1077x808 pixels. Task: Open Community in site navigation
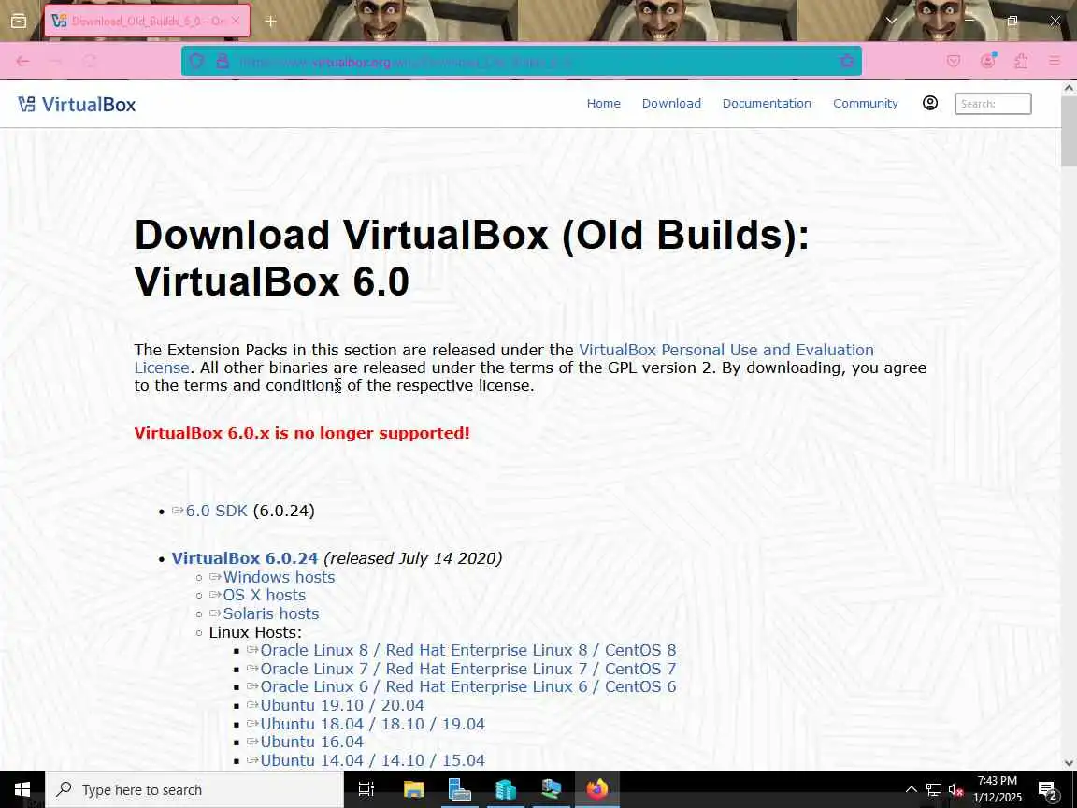866,103
